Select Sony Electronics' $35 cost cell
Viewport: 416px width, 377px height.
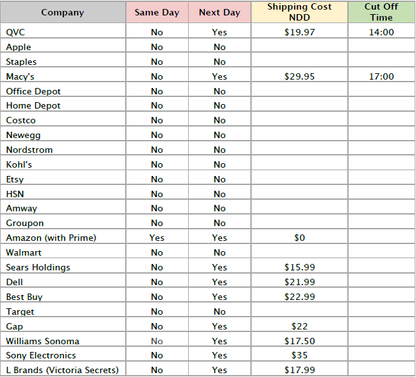299,355
